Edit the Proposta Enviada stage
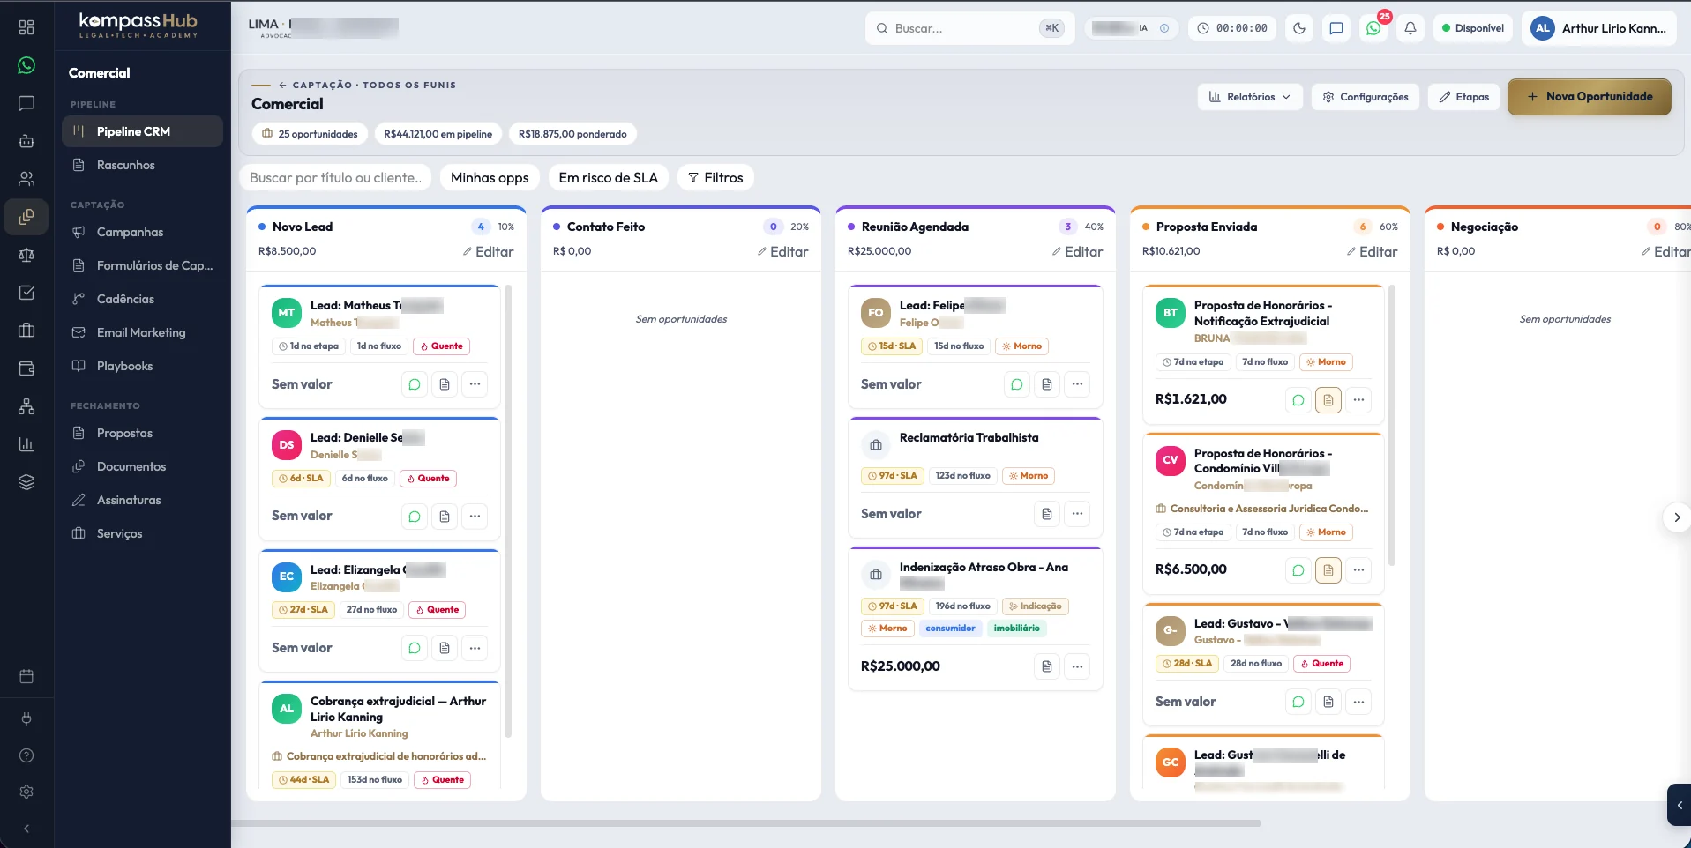1691x848 pixels. click(x=1373, y=252)
